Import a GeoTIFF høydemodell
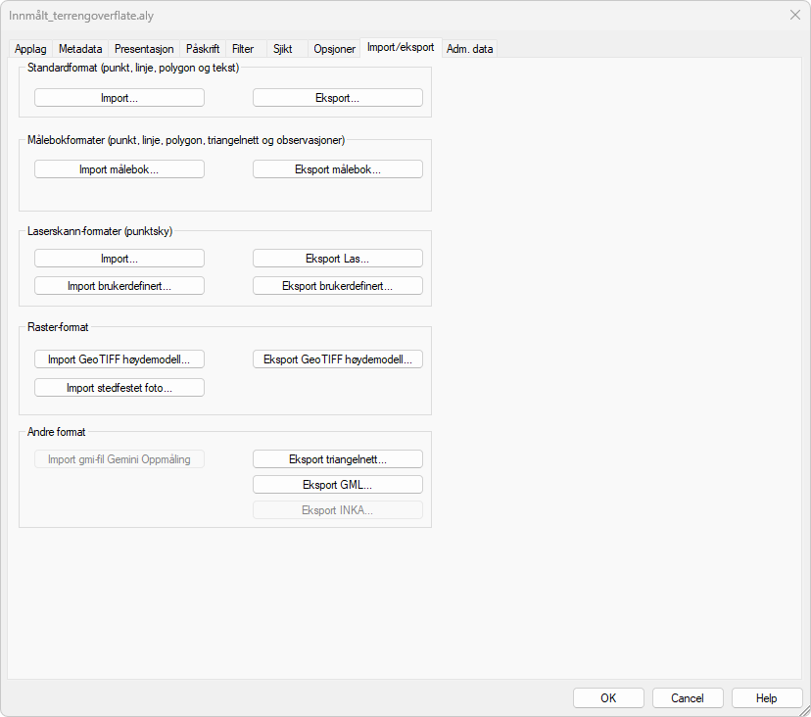The image size is (811, 717). pyautogui.click(x=119, y=359)
